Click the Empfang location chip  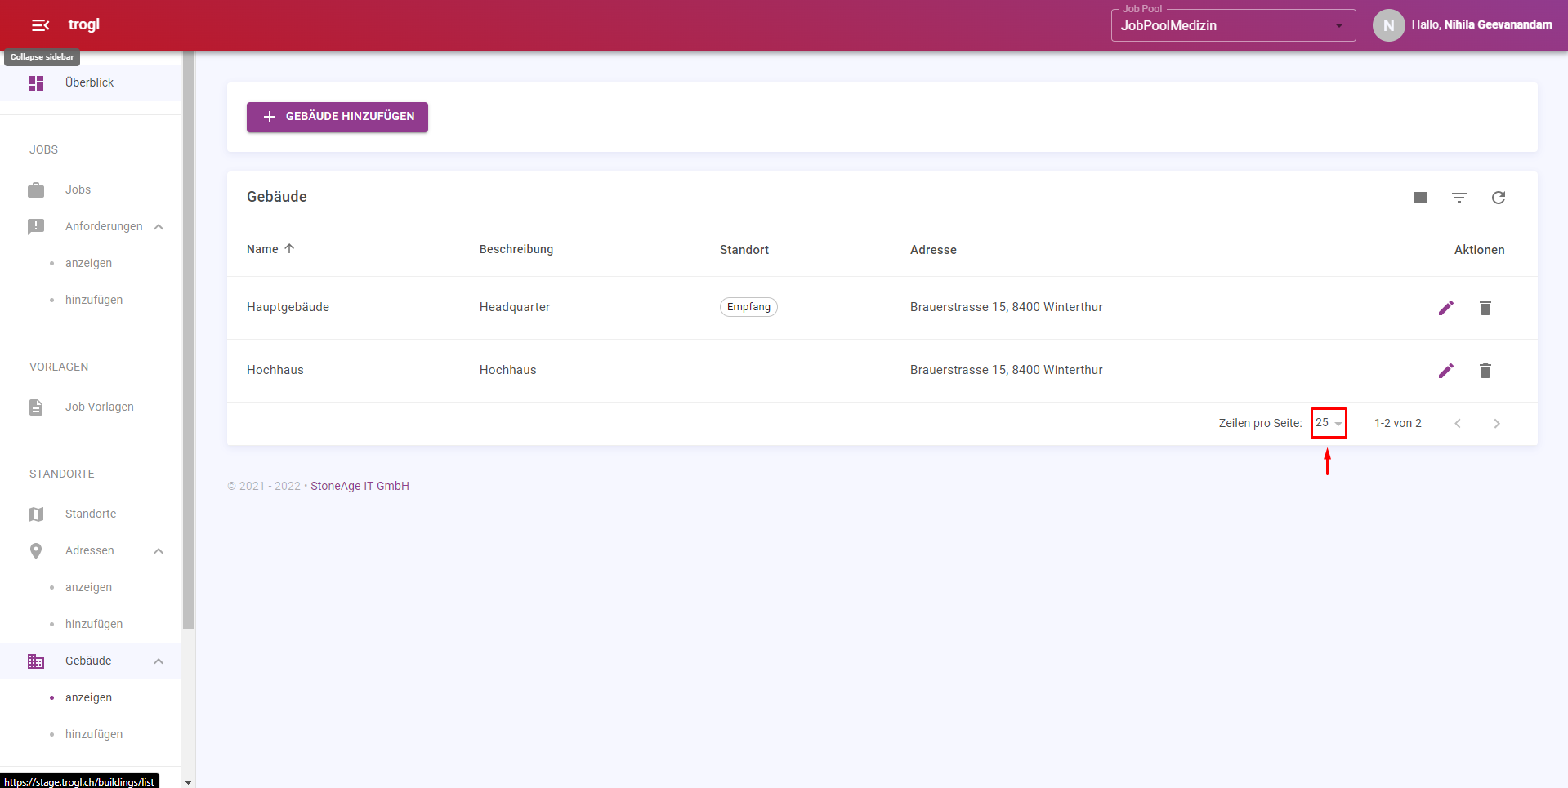click(748, 307)
